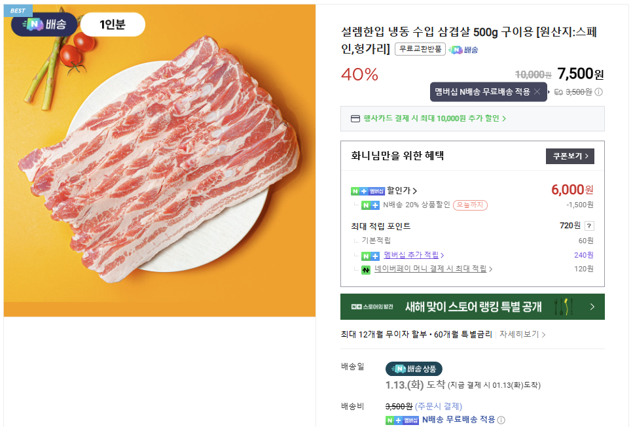
Task: Click the N배송 상품 badge in the 배송일 row
Action: [x=414, y=369]
